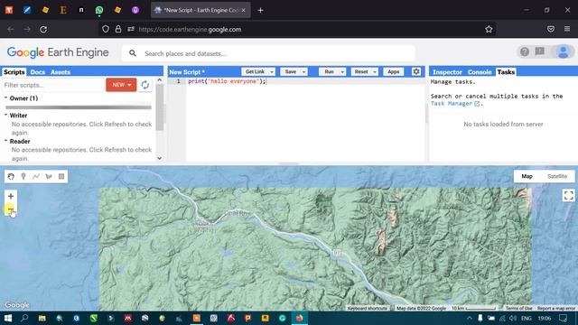Reload the browser page

(43, 29)
